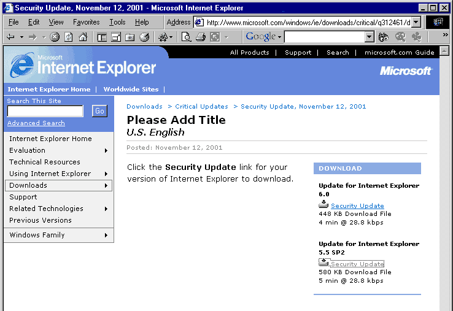Open the Tools menu
The height and width of the screenshot is (311, 453).
[117, 22]
